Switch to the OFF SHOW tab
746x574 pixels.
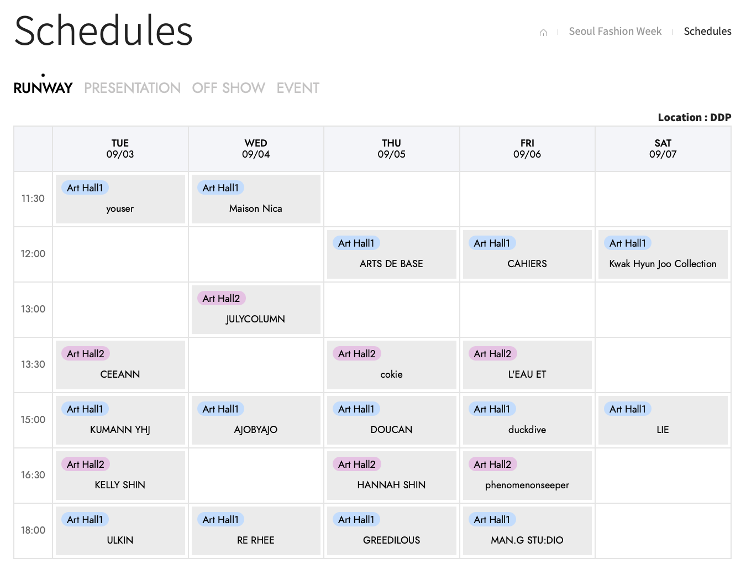228,88
